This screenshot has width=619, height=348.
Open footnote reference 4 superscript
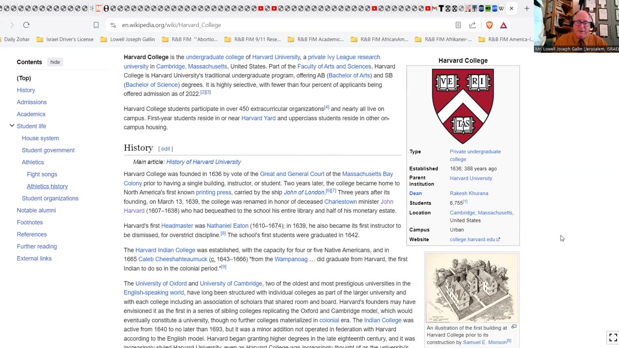326,107
